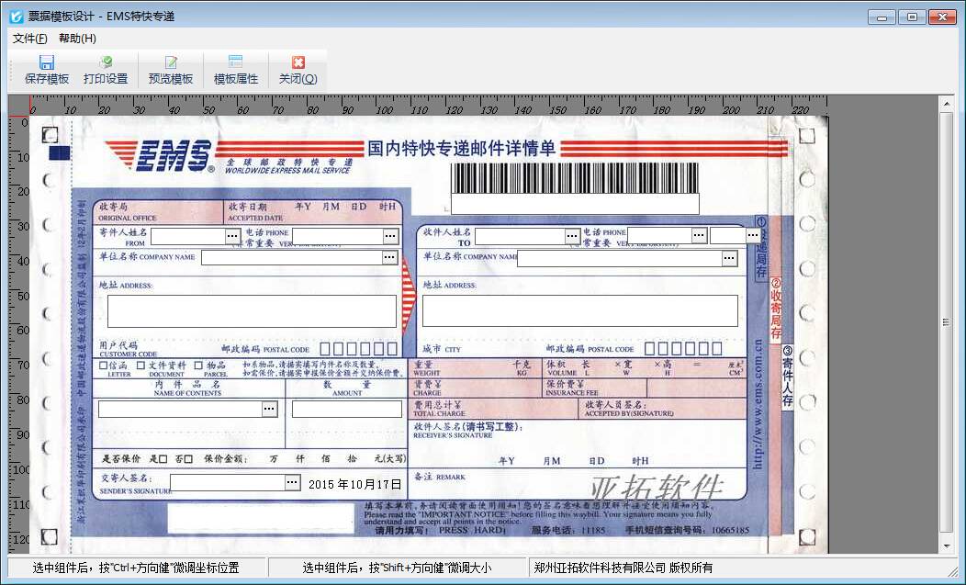Select the 2015年10月17日 date component
Viewport: 966px width, 585px height.
(354, 485)
